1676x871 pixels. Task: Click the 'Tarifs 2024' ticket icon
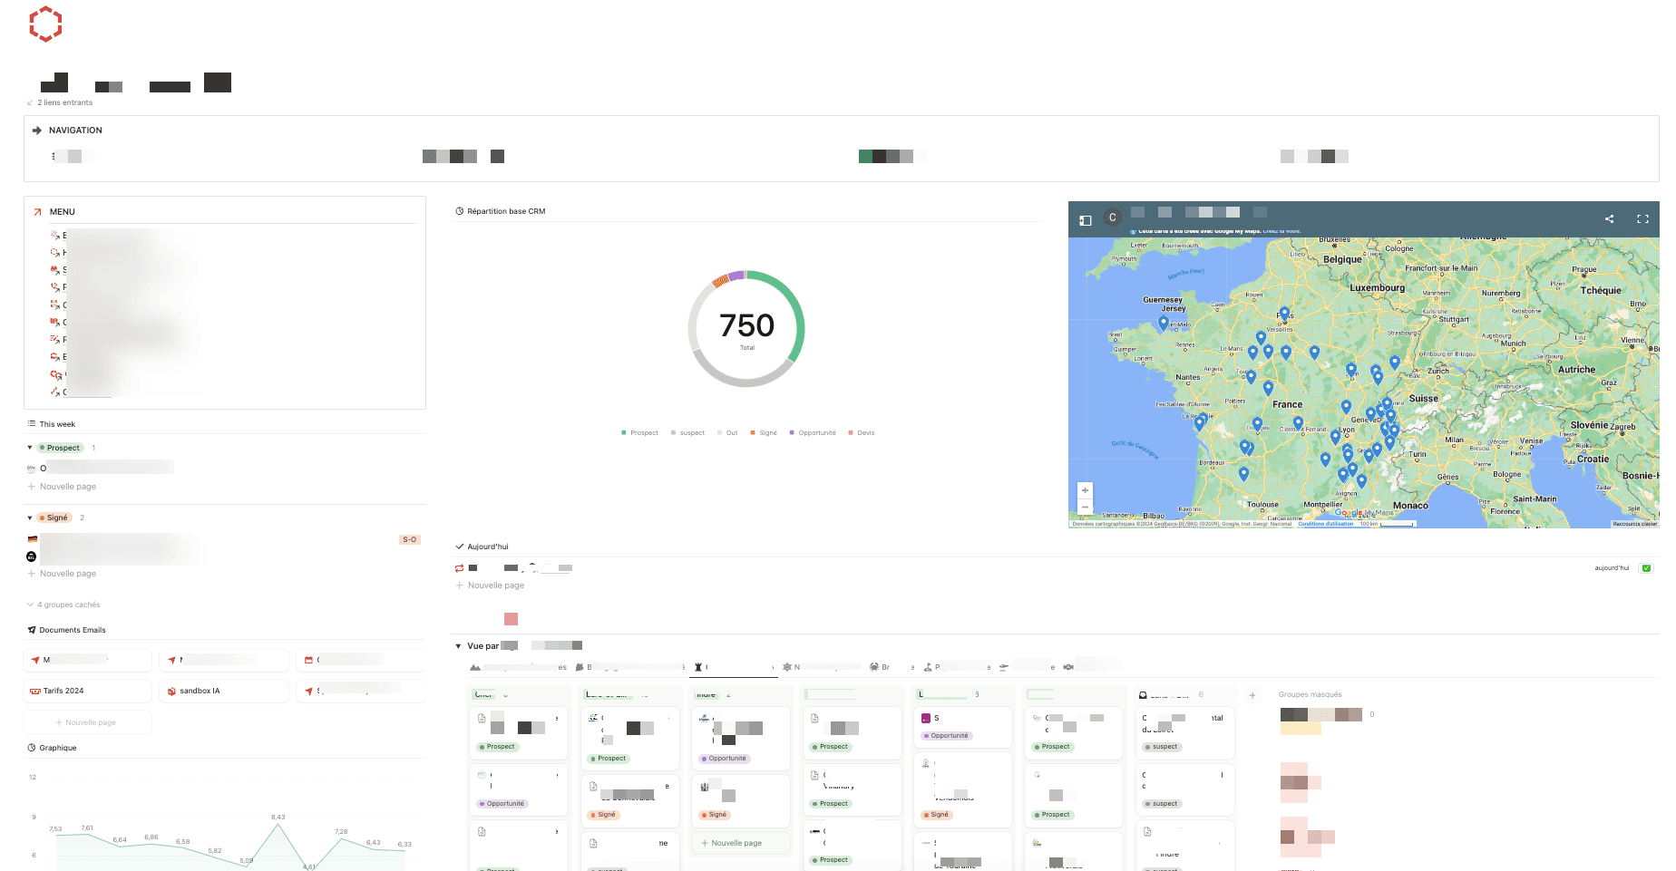click(35, 691)
